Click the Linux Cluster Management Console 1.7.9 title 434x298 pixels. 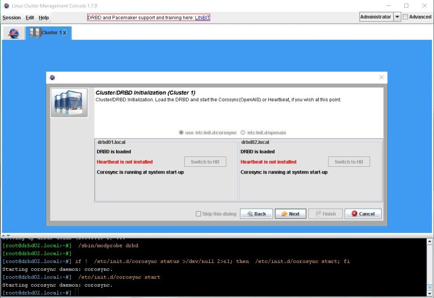[54, 6]
